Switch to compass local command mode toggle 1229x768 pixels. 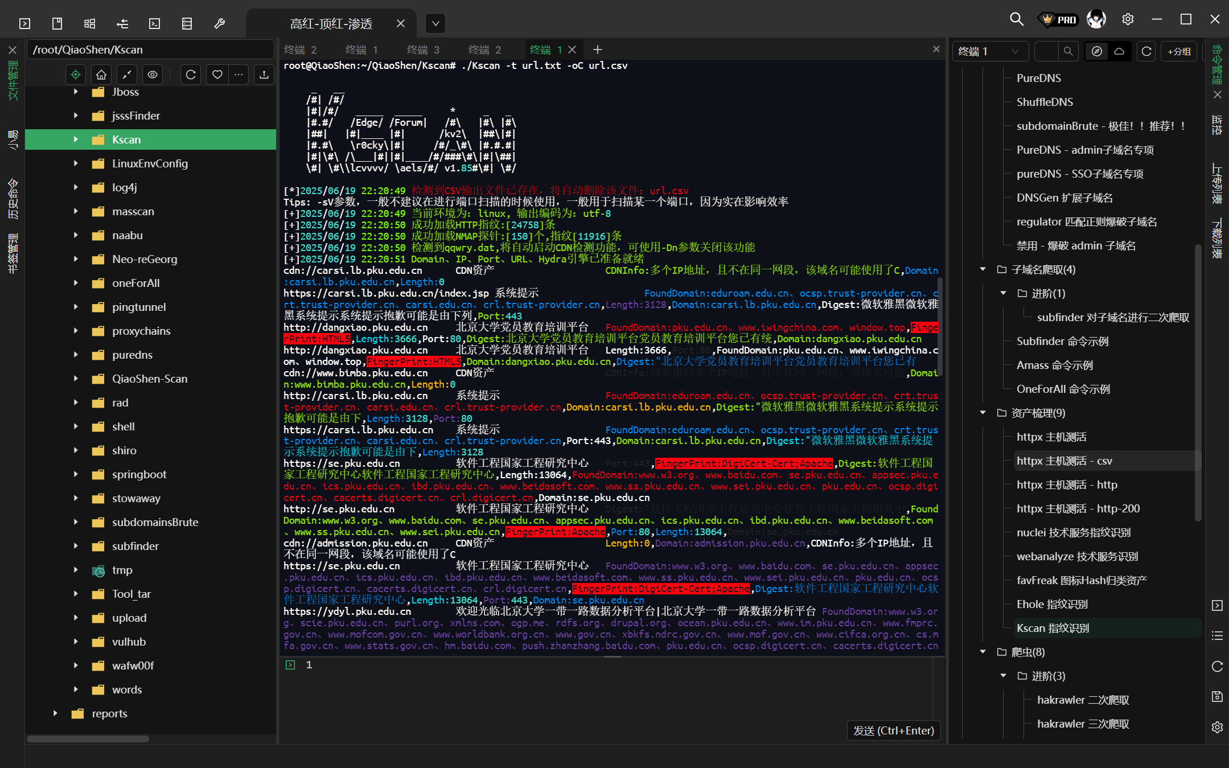1097,51
